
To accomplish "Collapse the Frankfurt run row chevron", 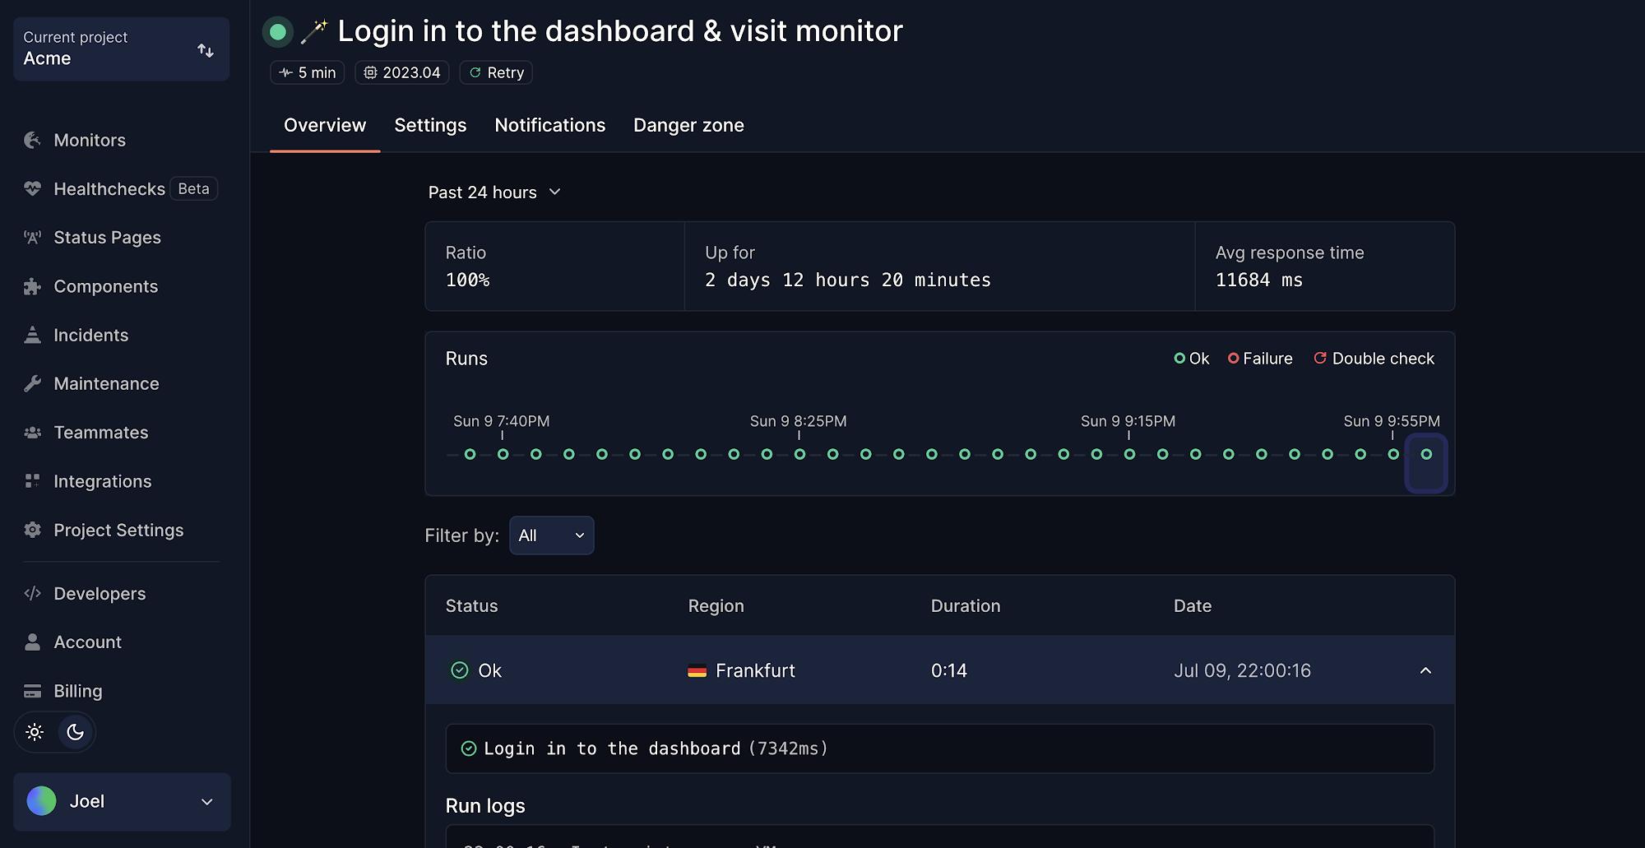I will [x=1425, y=671].
